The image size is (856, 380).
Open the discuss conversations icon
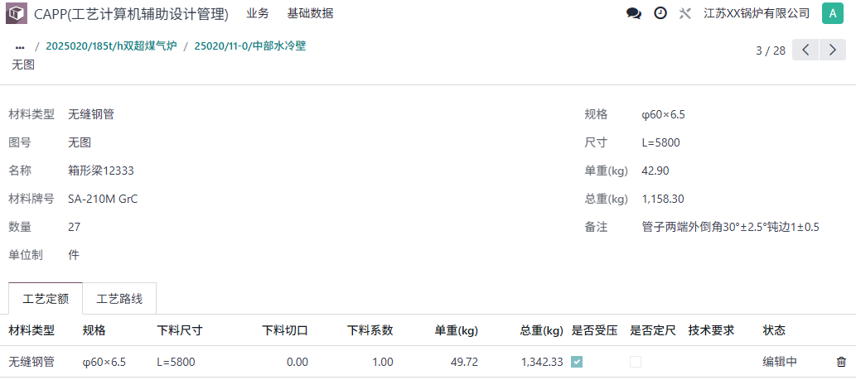(x=634, y=13)
